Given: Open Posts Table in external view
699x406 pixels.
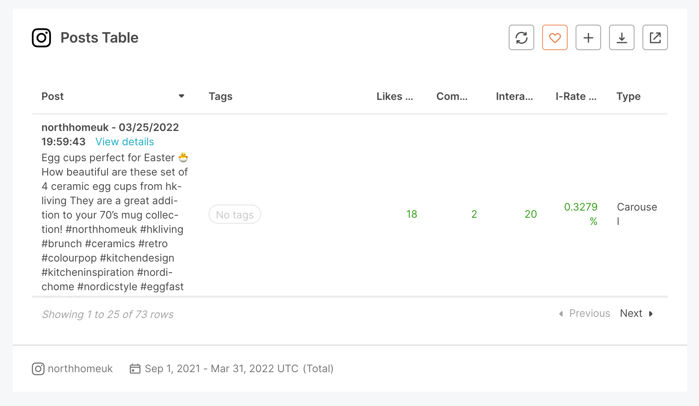Looking at the screenshot, I should (655, 37).
